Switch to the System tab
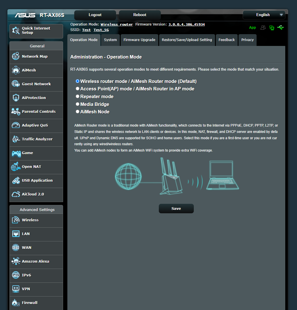Image resolution: width=297 pixels, height=310 pixels. tap(110, 40)
